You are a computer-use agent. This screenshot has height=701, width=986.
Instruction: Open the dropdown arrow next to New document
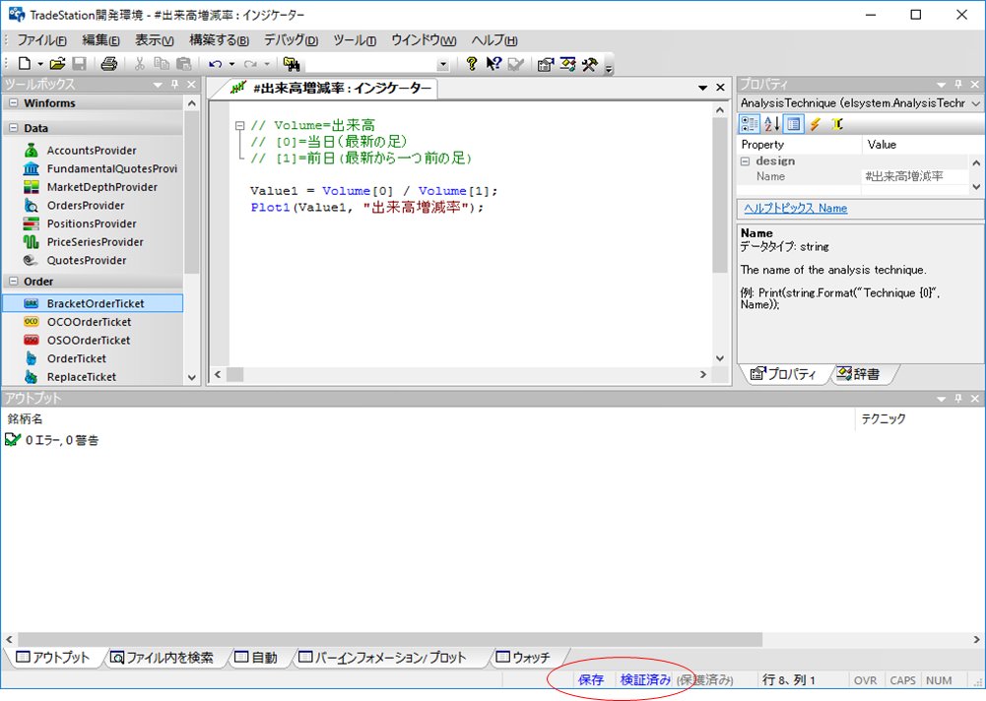click(x=40, y=64)
